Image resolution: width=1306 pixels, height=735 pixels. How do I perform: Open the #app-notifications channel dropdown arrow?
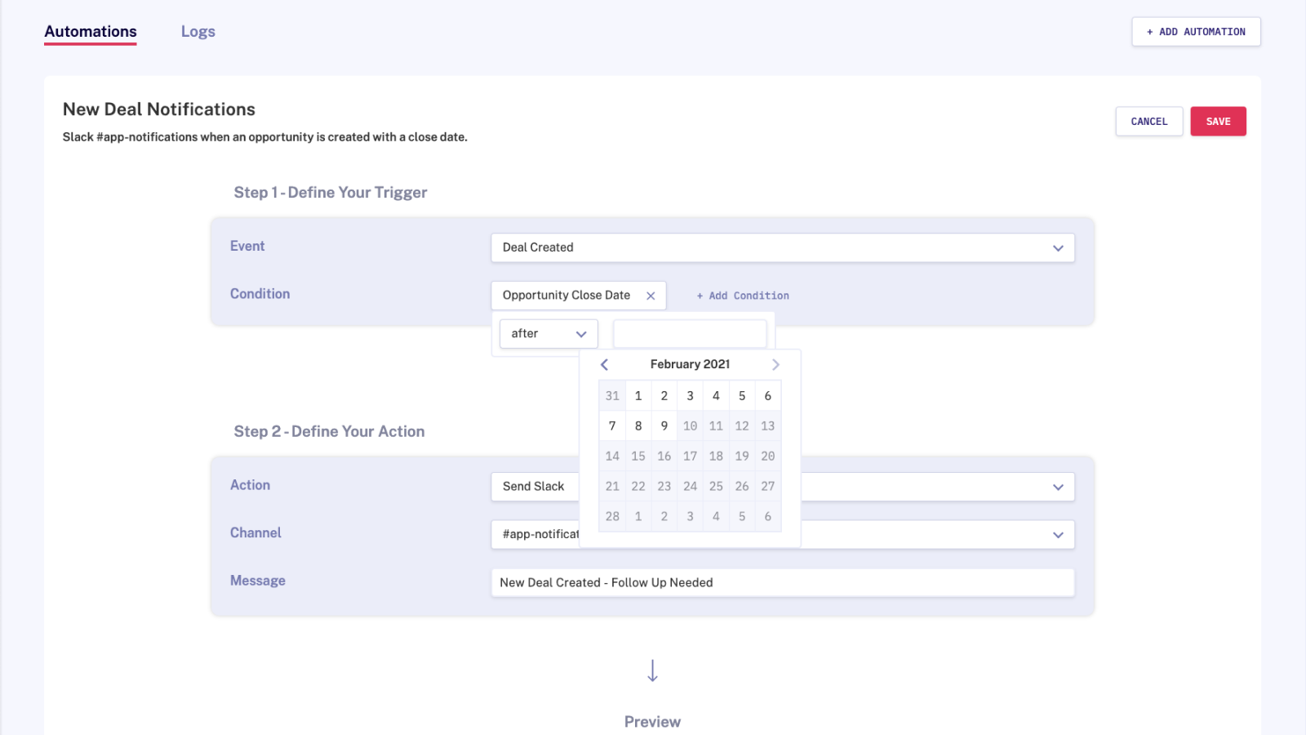coord(1058,535)
